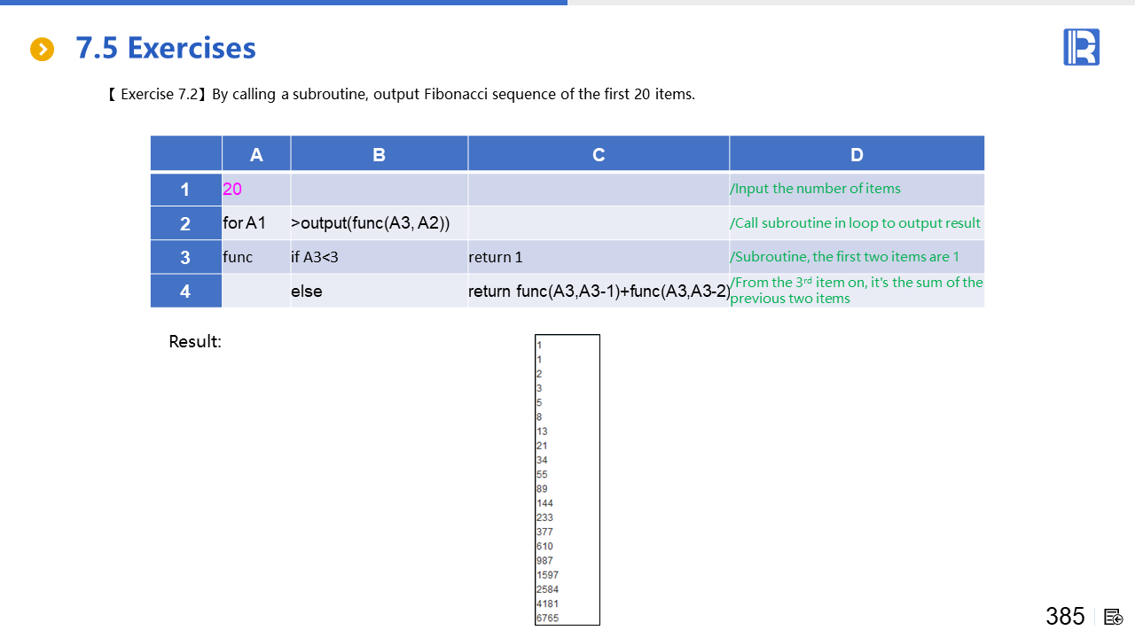The height and width of the screenshot is (638, 1135).
Task: Select row header 1
Action: pyautogui.click(x=185, y=190)
